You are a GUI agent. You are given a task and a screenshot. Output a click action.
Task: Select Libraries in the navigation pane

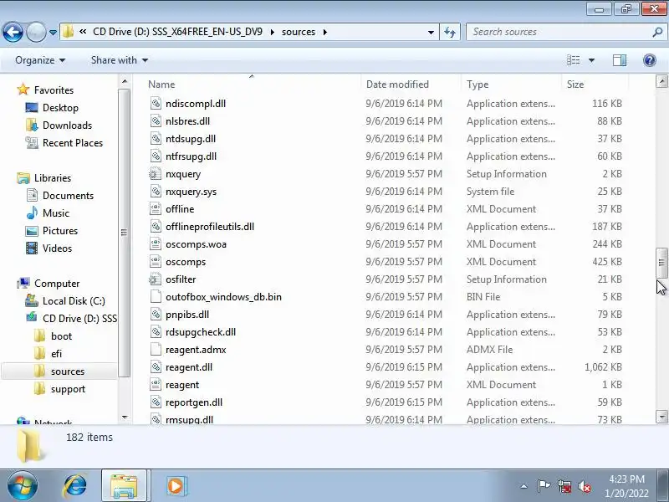coord(53,178)
